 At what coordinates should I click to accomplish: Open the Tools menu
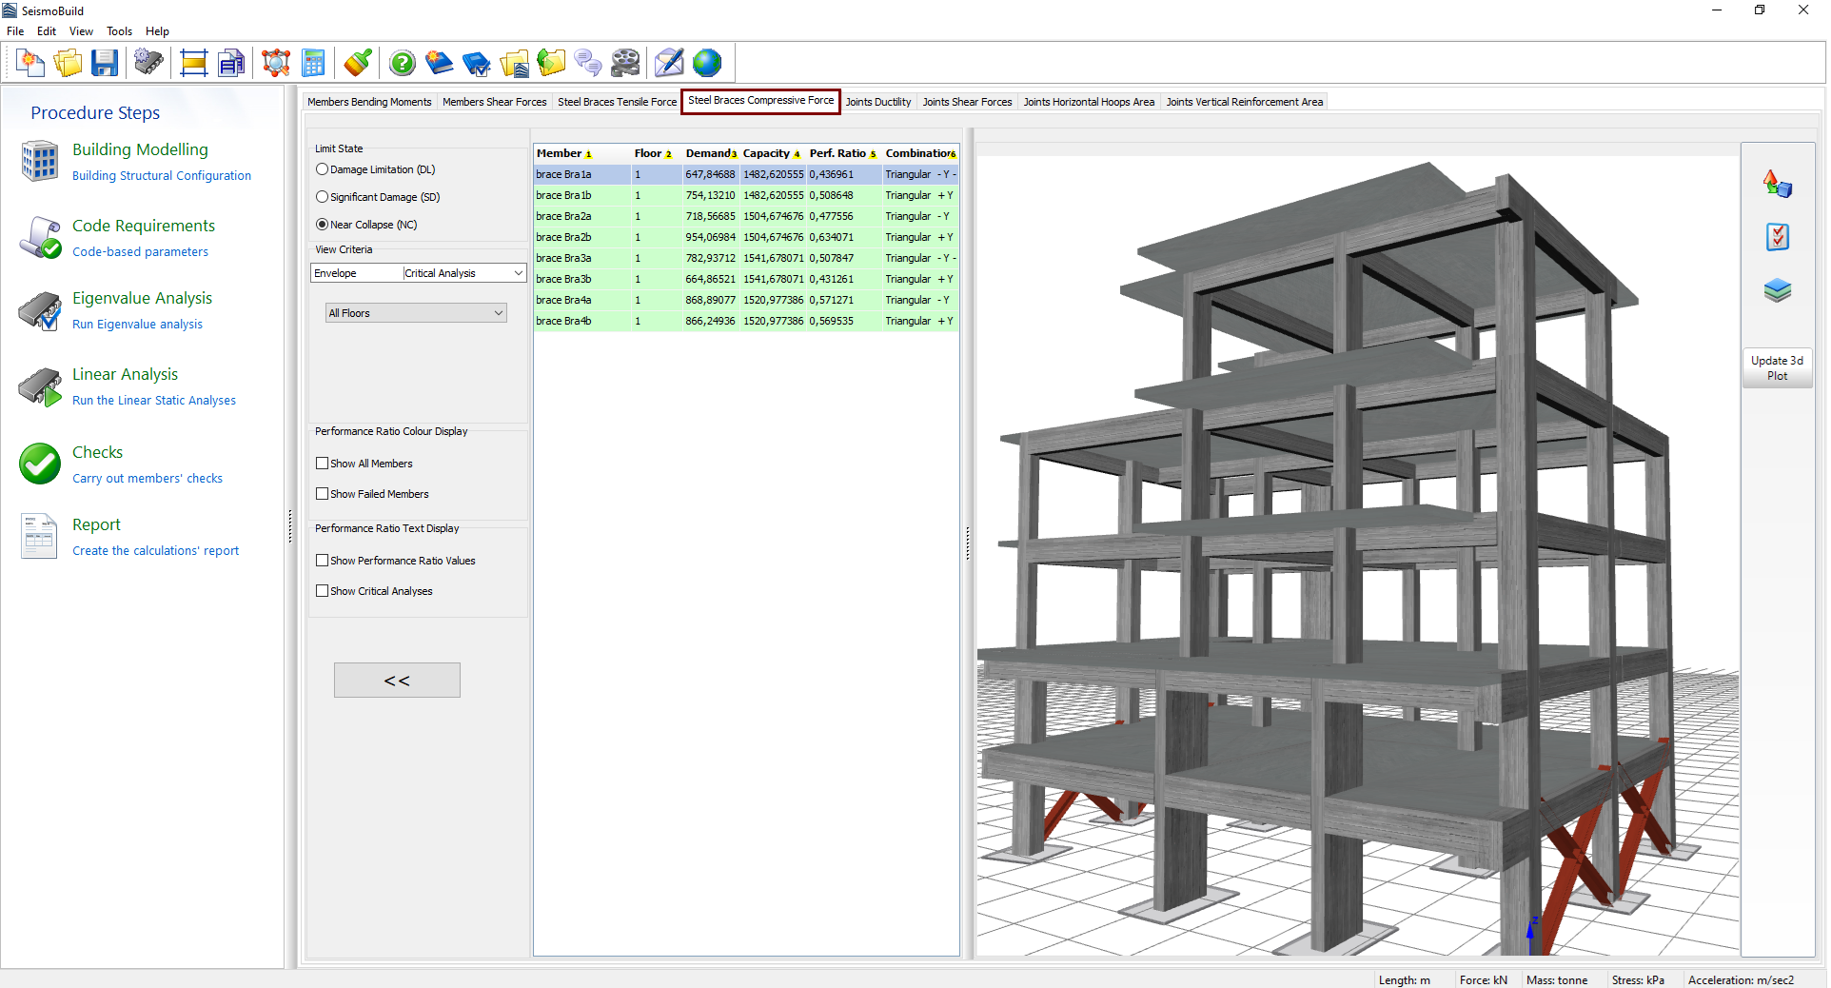[119, 31]
